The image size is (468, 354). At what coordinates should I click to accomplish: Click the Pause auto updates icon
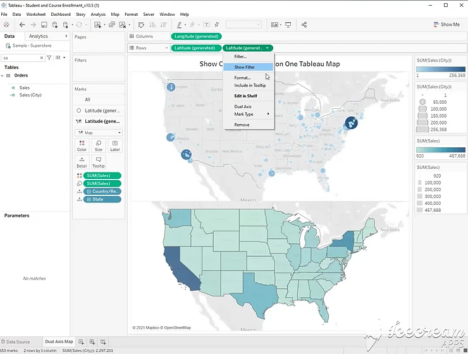coord(66,25)
